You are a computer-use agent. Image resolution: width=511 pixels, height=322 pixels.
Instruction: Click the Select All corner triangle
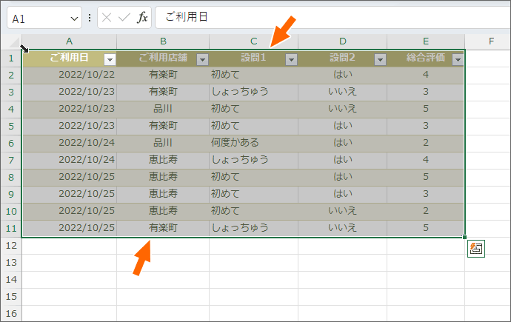pos(14,42)
